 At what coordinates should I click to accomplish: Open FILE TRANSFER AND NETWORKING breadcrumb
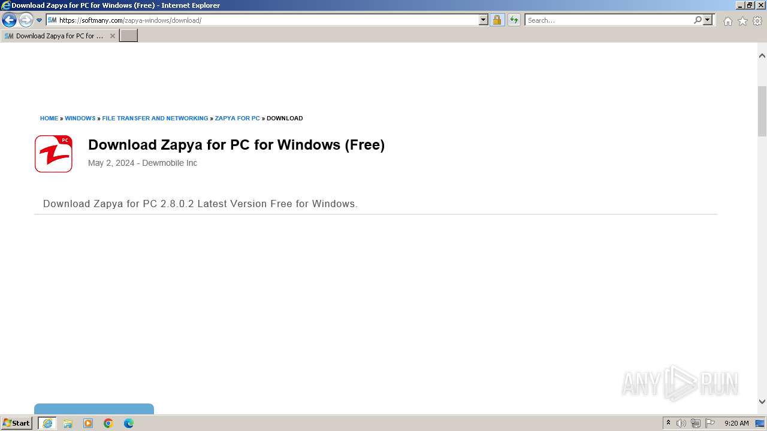[155, 119]
